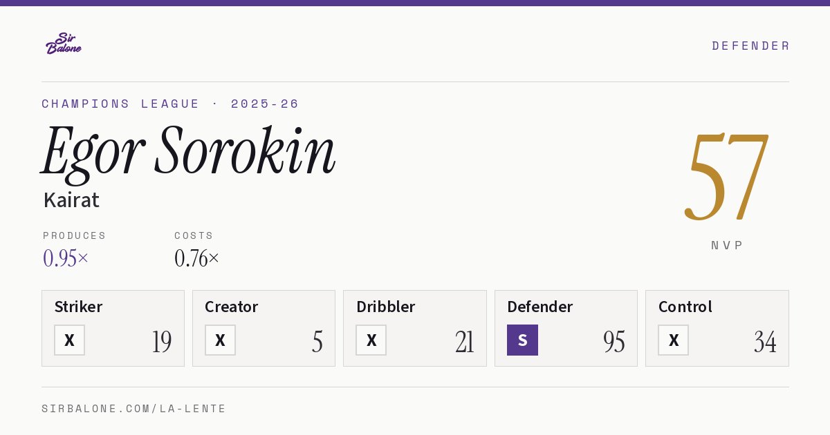
Task: Click the purple S badge in Defender card
Action: point(522,340)
